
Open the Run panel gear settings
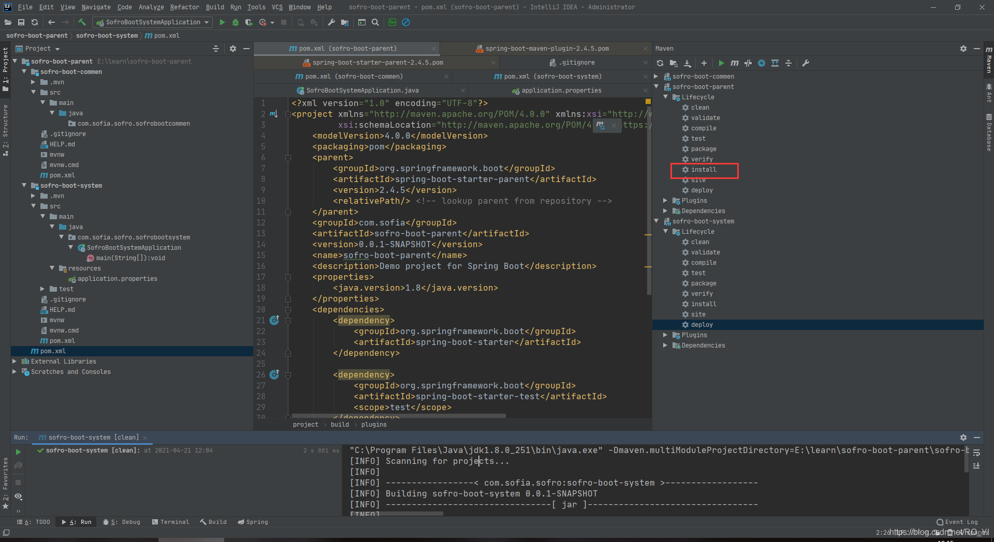click(963, 438)
